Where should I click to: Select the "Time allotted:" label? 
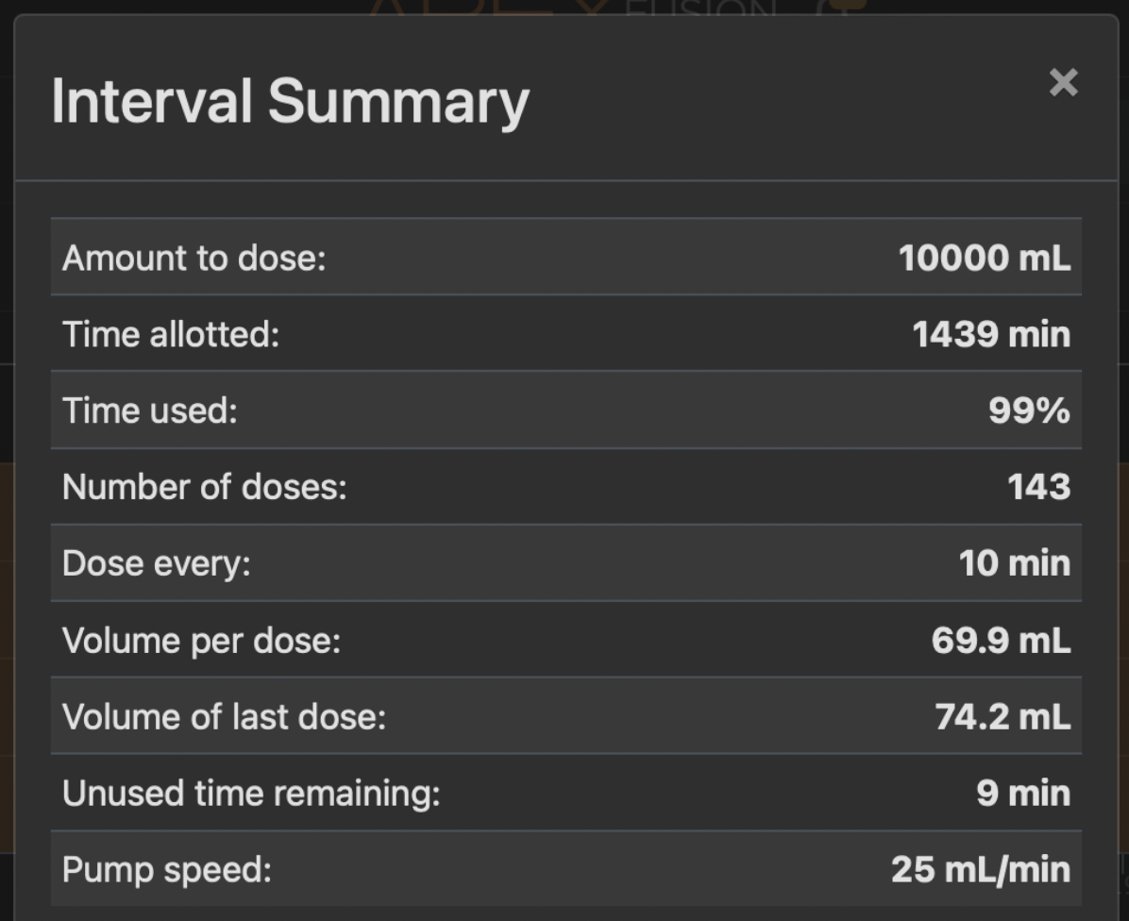(171, 334)
